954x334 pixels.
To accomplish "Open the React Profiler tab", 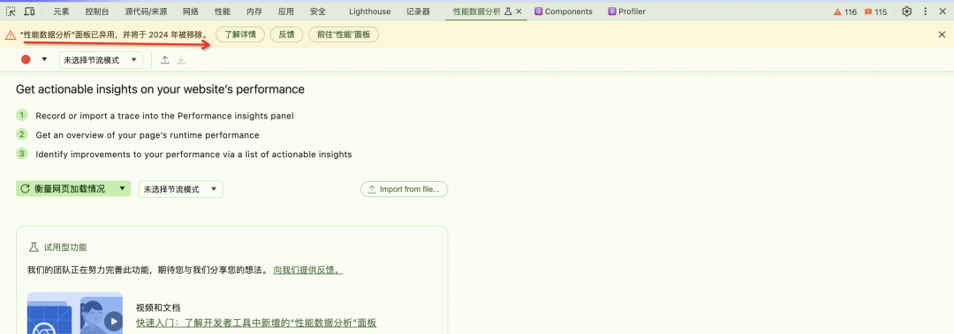I will pos(626,11).
